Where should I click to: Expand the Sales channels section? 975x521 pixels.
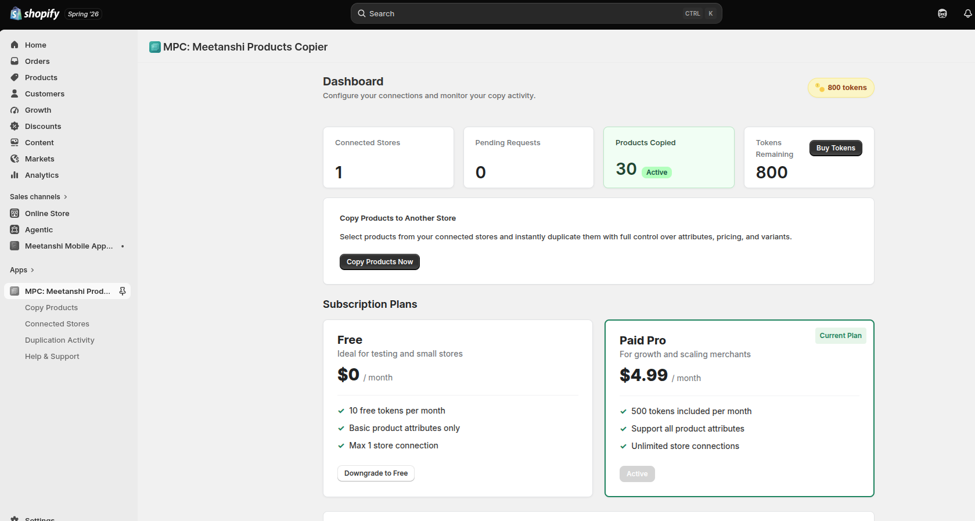click(x=38, y=197)
